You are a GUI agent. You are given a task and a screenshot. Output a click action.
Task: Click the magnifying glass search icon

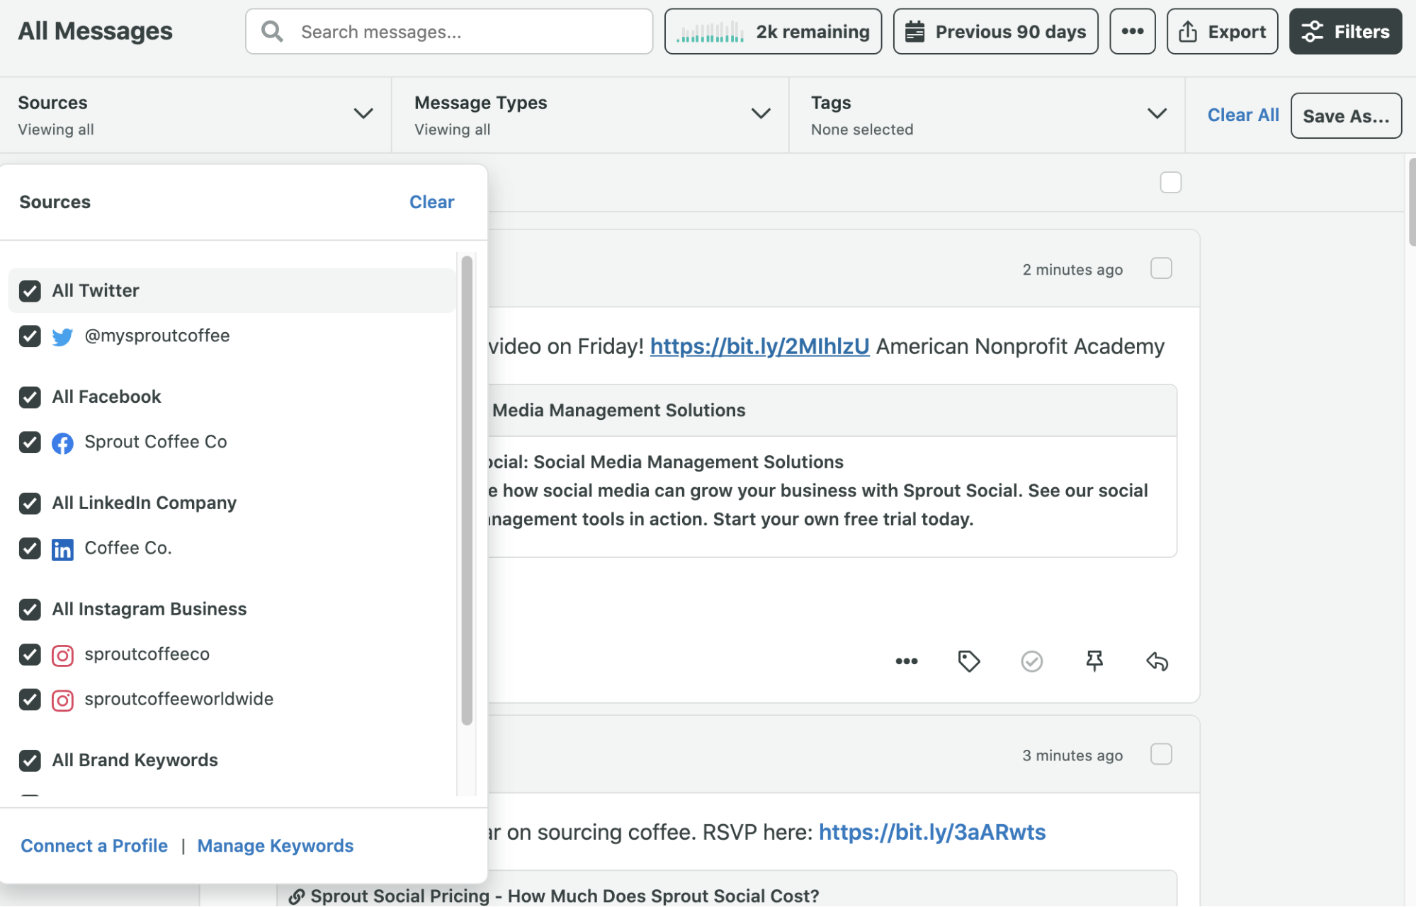(272, 31)
